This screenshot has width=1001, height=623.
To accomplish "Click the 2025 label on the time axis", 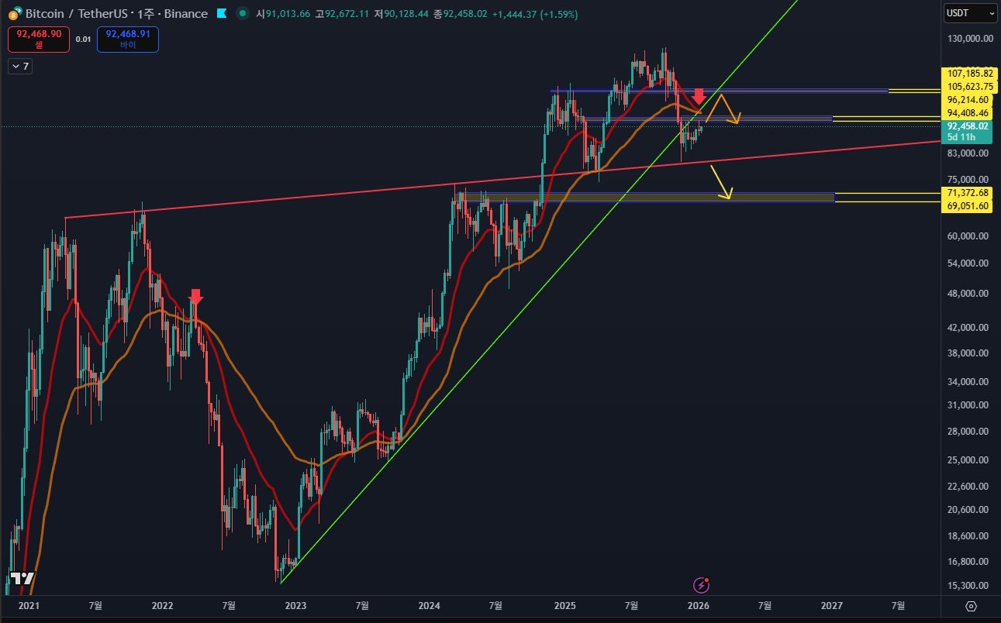I will 565,606.
